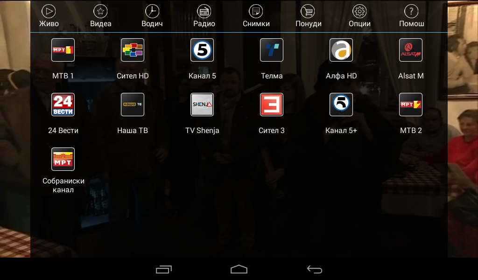The image size is (478, 280).
Task: Select the МТВ 2 channel logo
Action: point(411,105)
